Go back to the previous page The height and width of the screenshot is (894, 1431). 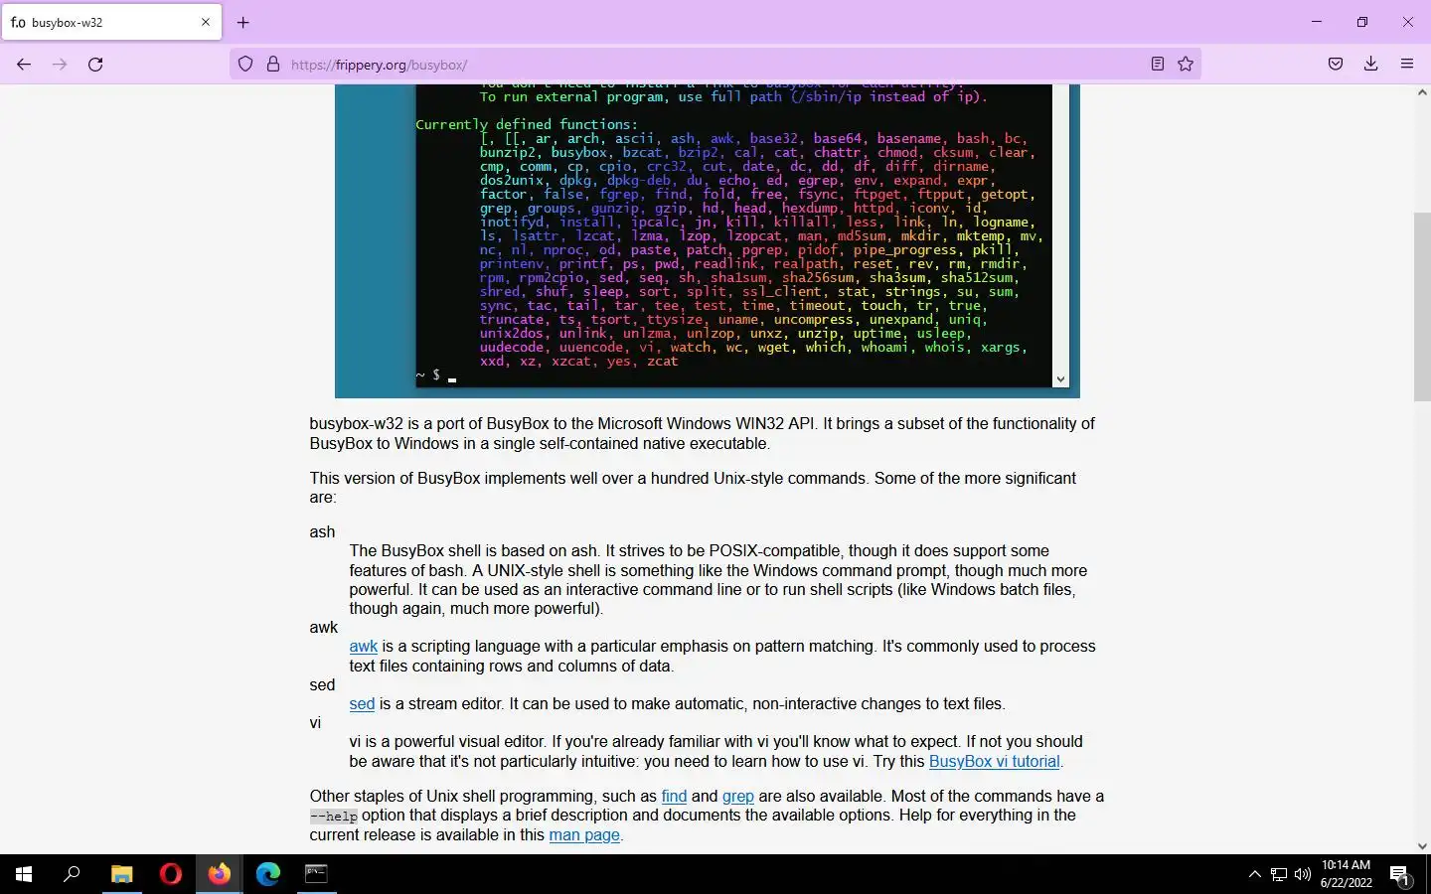pyautogui.click(x=24, y=65)
